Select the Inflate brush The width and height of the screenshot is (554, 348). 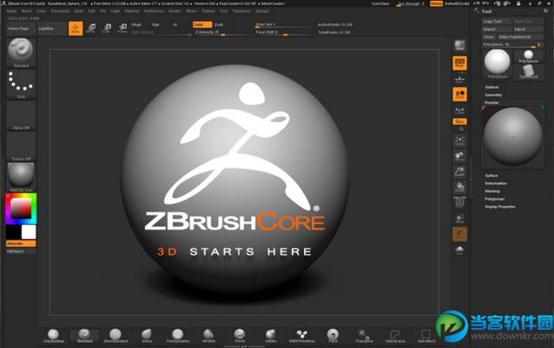click(271, 336)
